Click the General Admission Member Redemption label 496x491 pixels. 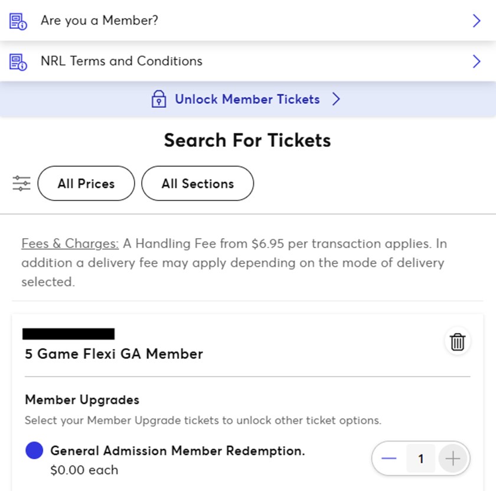tap(178, 451)
